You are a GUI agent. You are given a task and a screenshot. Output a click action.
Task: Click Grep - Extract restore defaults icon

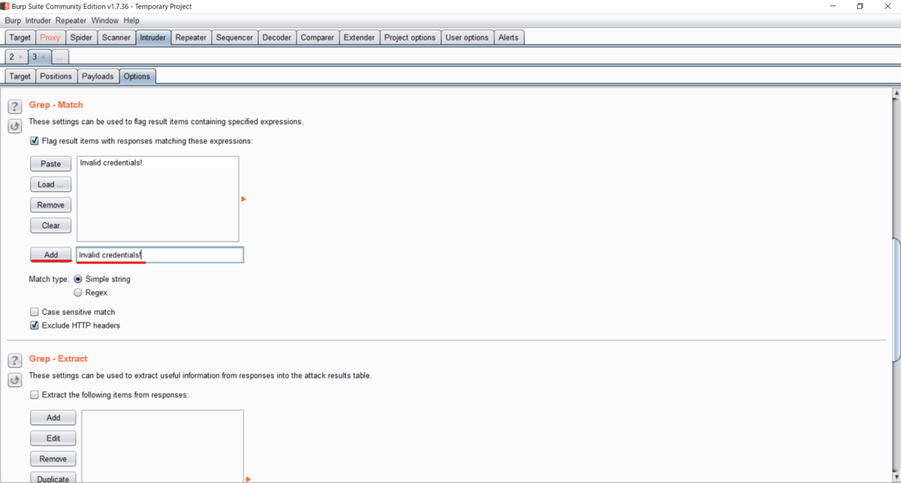point(14,380)
